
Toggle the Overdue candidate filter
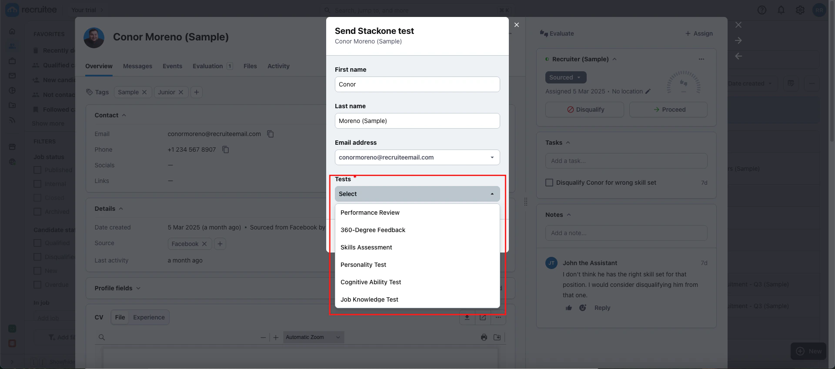tap(37, 285)
